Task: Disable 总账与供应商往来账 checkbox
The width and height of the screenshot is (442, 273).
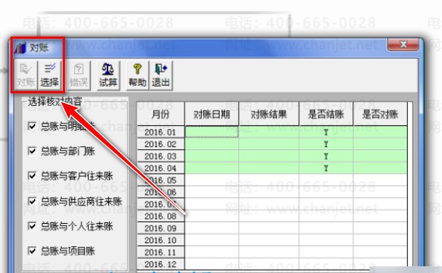Action: click(x=32, y=201)
